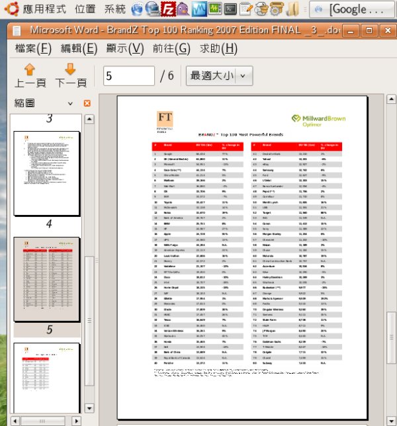The height and width of the screenshot is (426, 397).
Task: Select page 6 thumbnail at bottom
Action: 47,378
